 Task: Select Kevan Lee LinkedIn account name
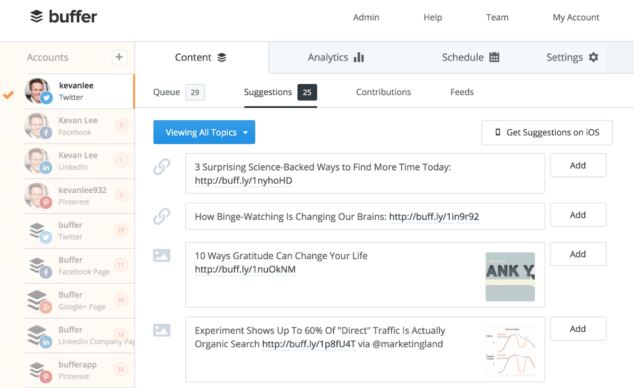click(x=78, y=155)
